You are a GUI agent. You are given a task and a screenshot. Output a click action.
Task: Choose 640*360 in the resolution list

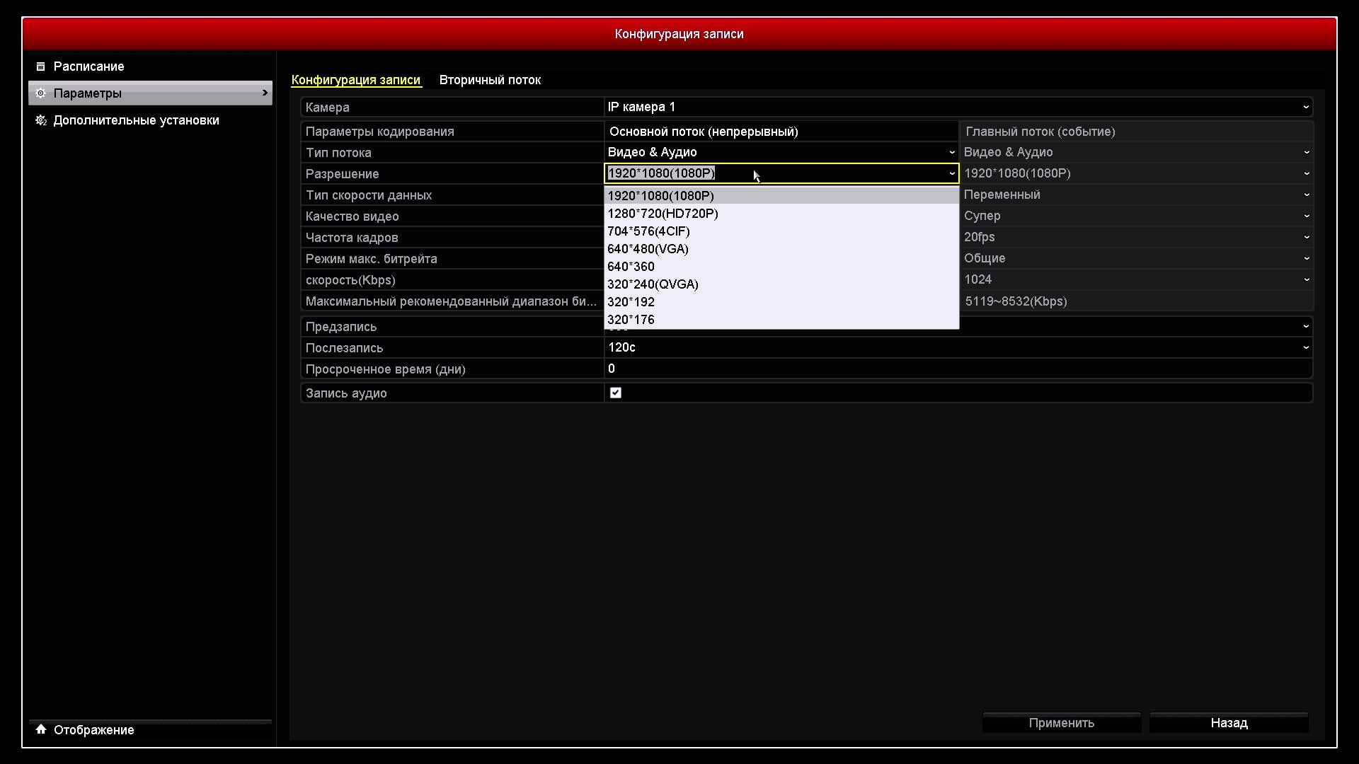coord(781,267)
